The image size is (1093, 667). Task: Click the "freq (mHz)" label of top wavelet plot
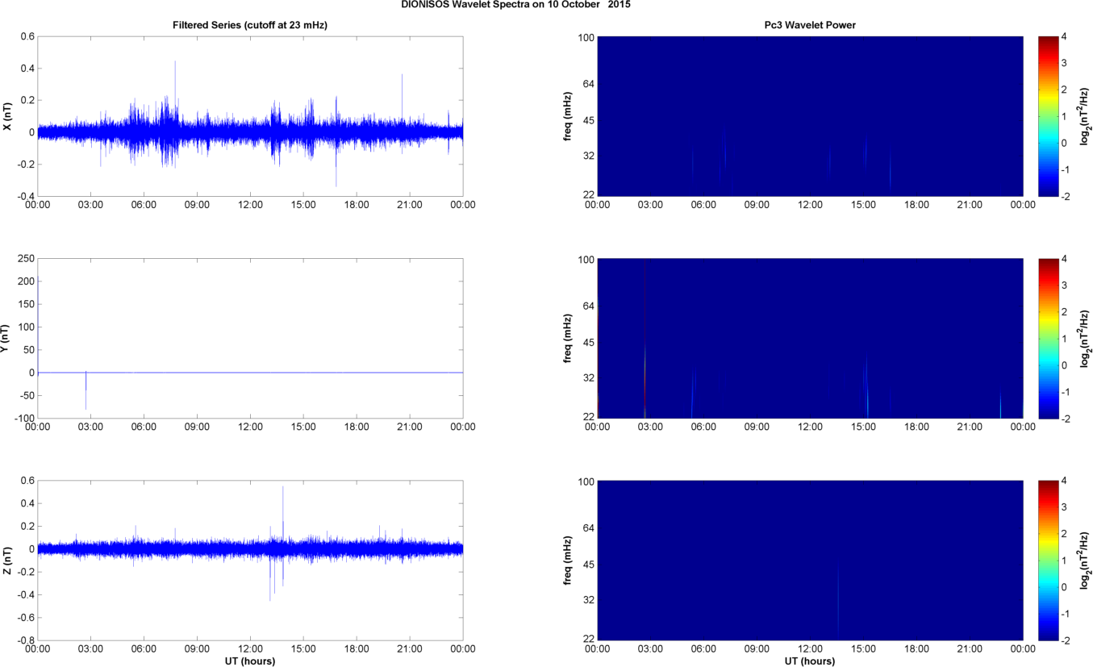click(569, 116)
